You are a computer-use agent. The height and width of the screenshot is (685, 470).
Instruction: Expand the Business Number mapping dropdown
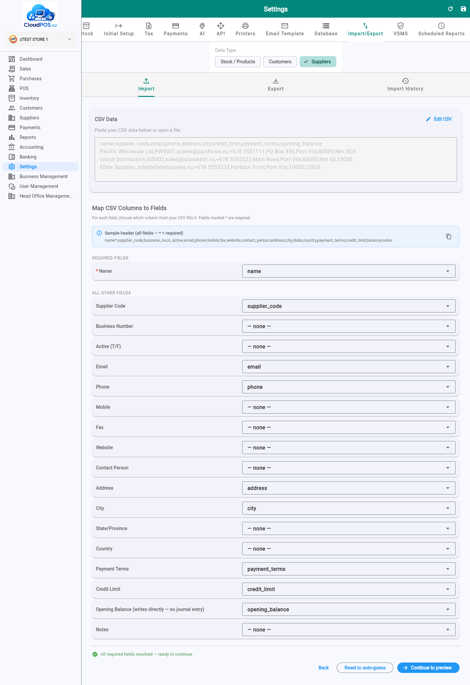pyautogui.click(x=349, y=326)
